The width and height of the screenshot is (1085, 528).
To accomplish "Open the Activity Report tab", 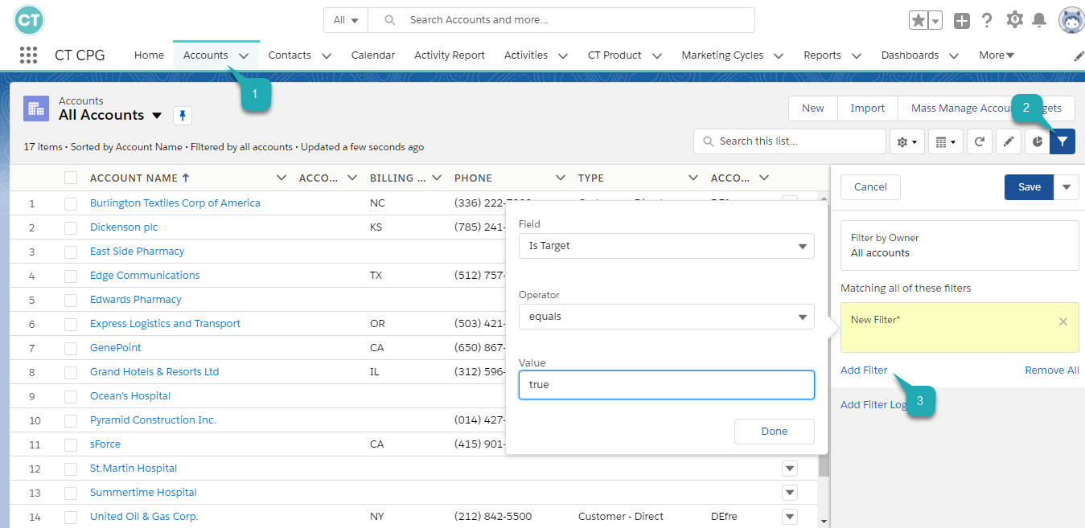I will pyautogui.click(x=450, y=55).
